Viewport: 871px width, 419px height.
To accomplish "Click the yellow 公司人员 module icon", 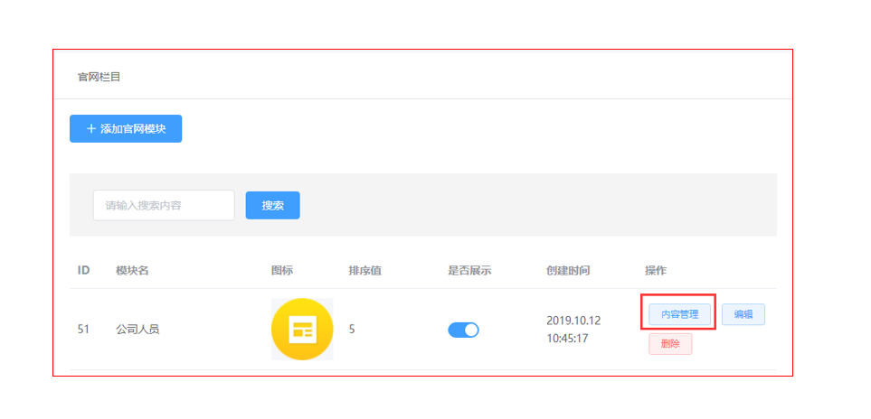I will point(302,330).
